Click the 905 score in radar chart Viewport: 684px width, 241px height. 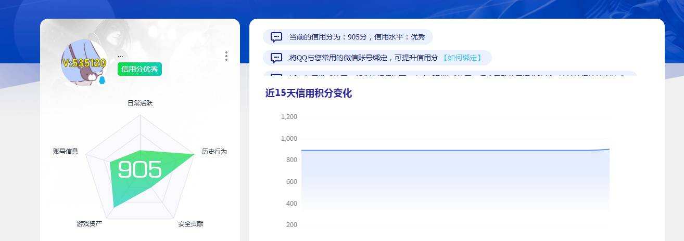click(x=140, y=169)
